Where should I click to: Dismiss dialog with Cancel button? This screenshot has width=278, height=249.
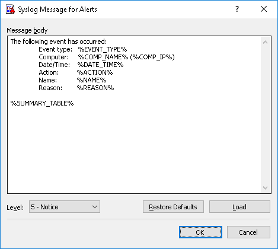pos(248,232)
